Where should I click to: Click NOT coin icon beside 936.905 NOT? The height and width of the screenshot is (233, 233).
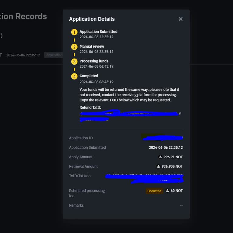click(x=158, y=167)
